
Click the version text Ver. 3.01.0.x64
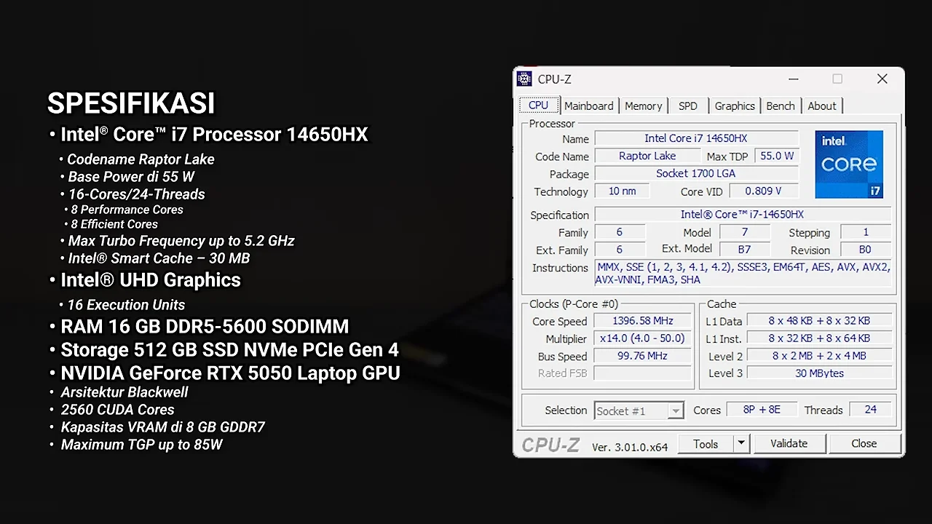(x=630, y=447)
